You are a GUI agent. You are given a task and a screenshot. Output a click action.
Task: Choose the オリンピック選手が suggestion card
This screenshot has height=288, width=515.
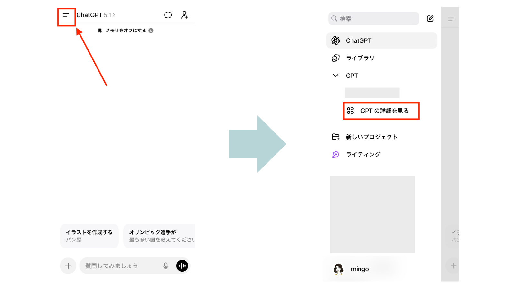tap(159, 236)
